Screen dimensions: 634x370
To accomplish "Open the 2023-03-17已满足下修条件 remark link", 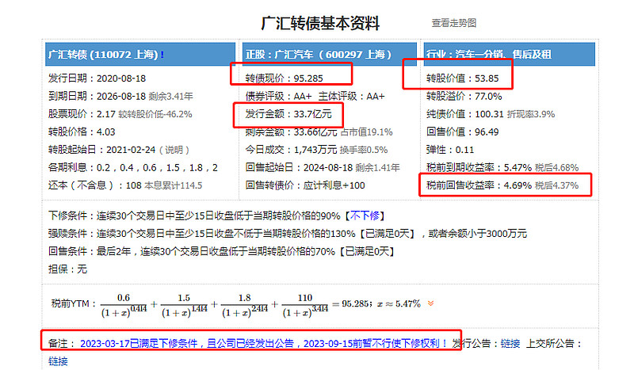I will (263, 343).
